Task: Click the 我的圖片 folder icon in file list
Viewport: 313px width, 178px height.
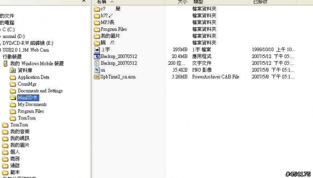Action: [97, 36]
